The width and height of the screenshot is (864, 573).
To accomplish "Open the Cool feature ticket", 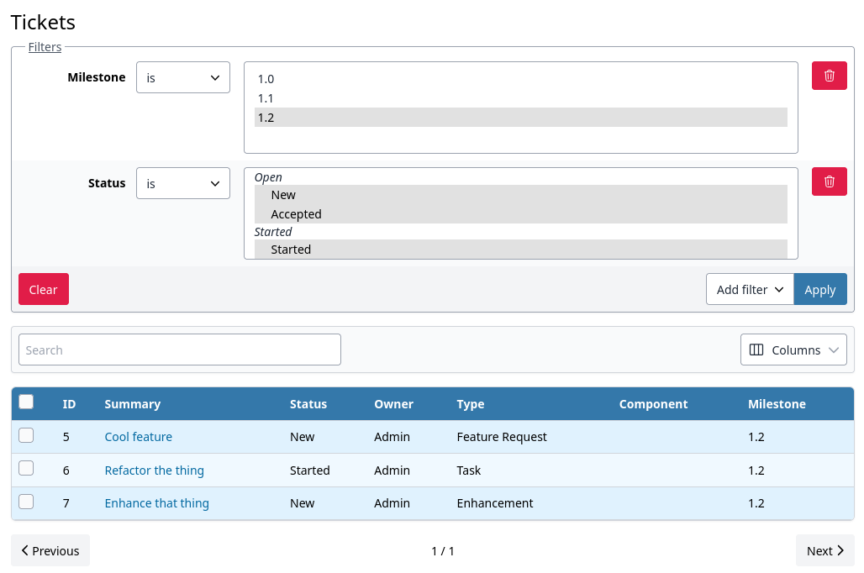I will point(139,436).
